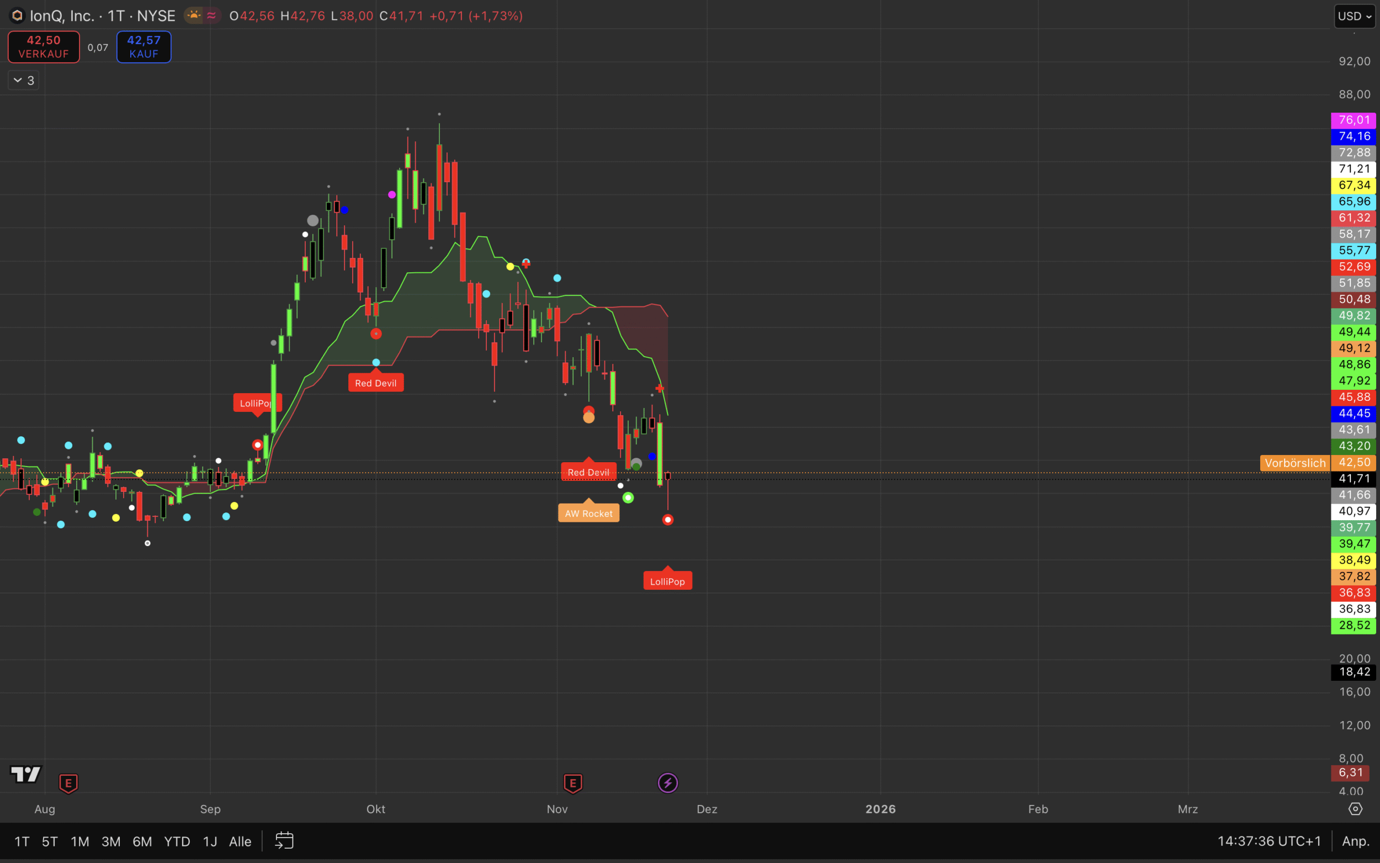Viewport: 1380px width, 863px height.
Task: Open the go-to-date calendar icon
Action: pyautogui.click(x=284, y=841)
